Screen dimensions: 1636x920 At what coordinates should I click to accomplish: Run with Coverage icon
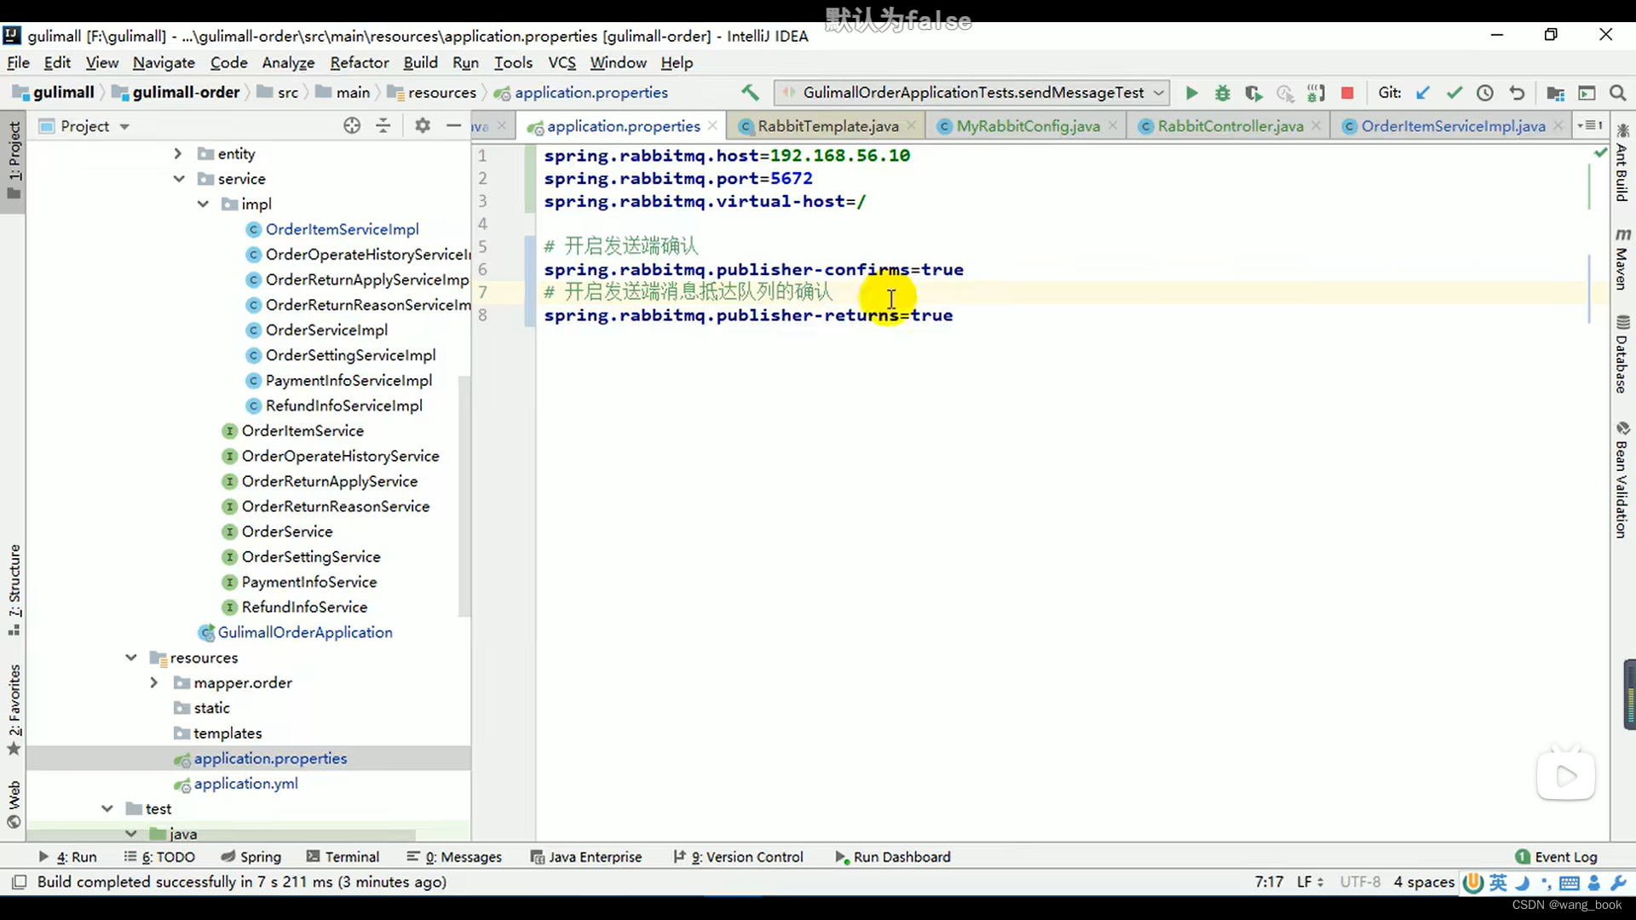click(x=1253, y=93)
